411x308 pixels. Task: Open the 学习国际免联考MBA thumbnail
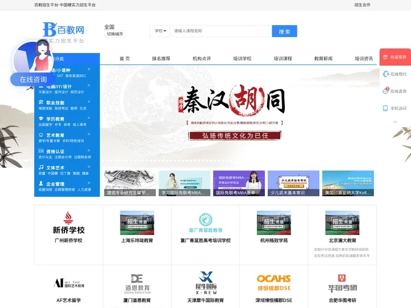point(184,183)
